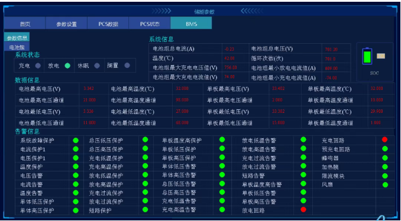Screen dimensions: 401x221
Task: Select the 充电 status indicator
Action: [x=38, y=66]
